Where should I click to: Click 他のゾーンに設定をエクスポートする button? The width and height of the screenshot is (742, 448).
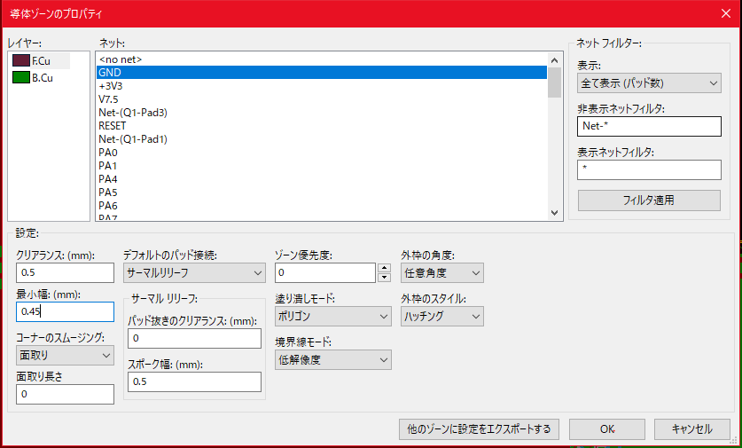click(479, 429)
